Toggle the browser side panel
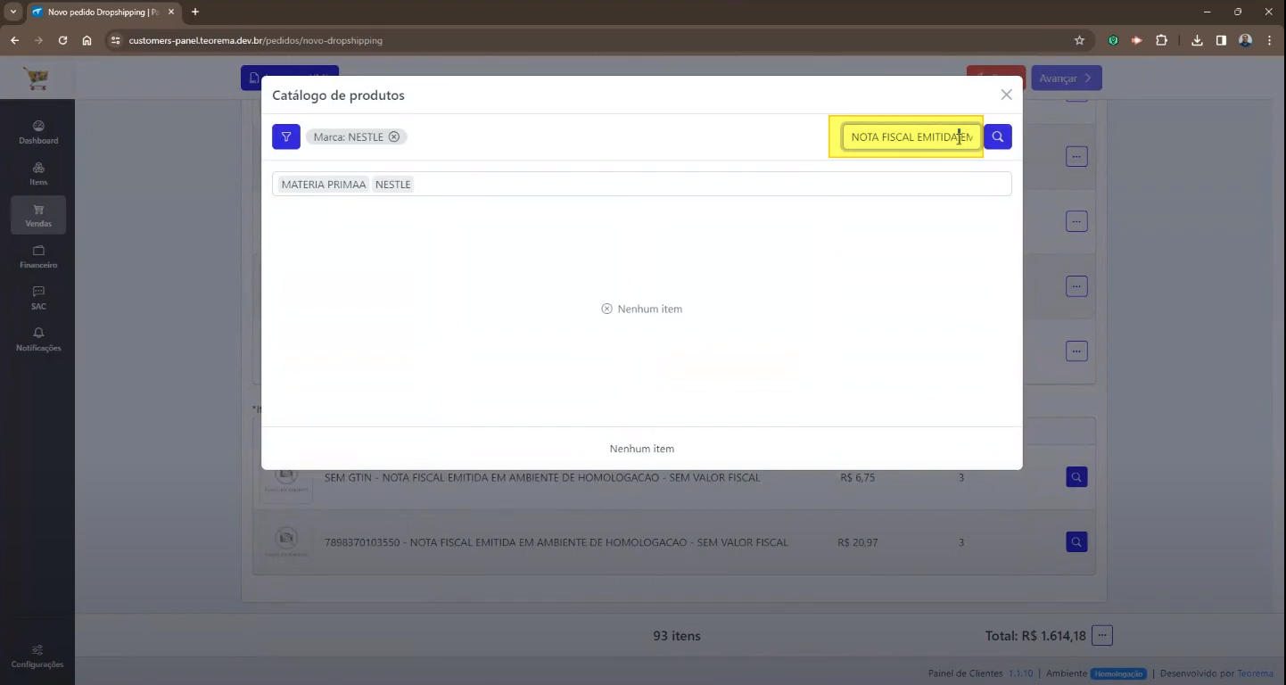 pos(1221,40)
